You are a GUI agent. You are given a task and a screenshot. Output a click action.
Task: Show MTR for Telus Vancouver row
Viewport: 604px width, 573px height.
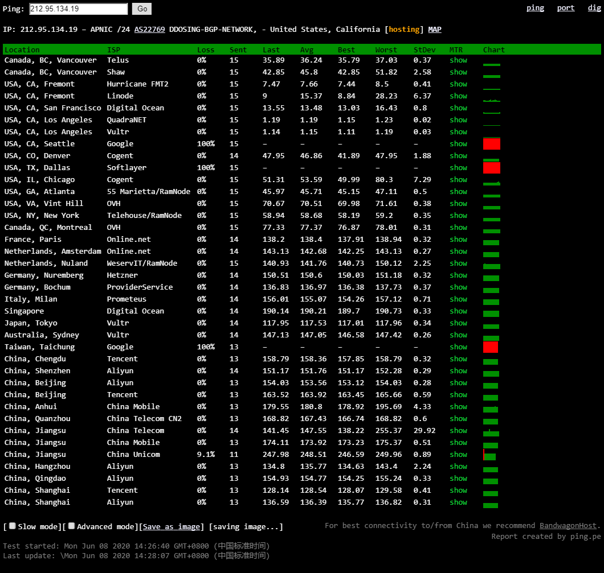[458, 60]
